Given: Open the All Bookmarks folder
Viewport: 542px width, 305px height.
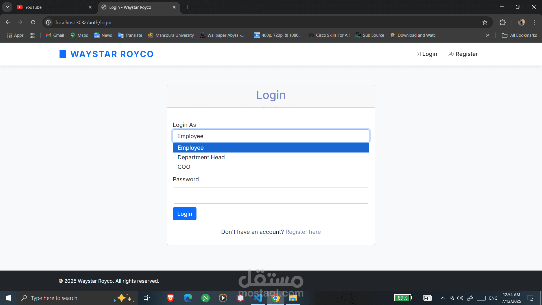Looking at the screenshot, I should (519, 35).
